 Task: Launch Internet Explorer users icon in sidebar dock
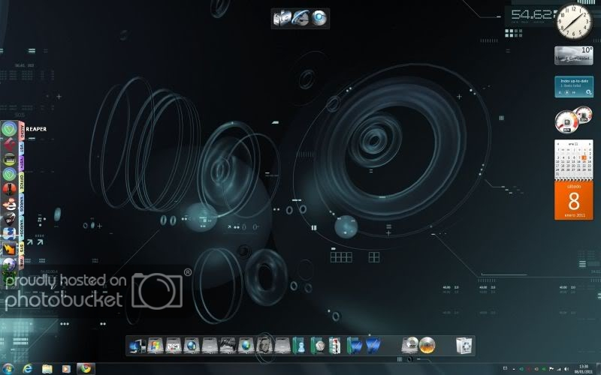click(9, 204)
